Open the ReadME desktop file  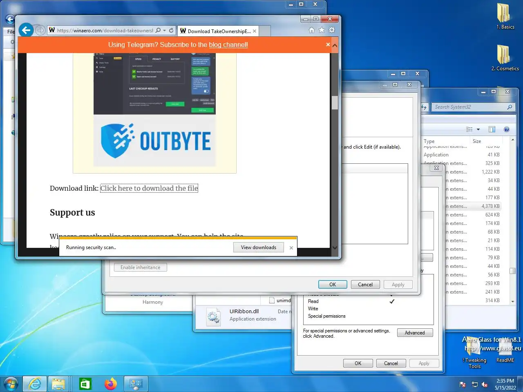pyautogui.click(x=505, y=350)
